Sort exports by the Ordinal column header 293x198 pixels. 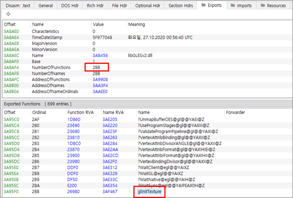pyautogui.click(x=39, y=112)
